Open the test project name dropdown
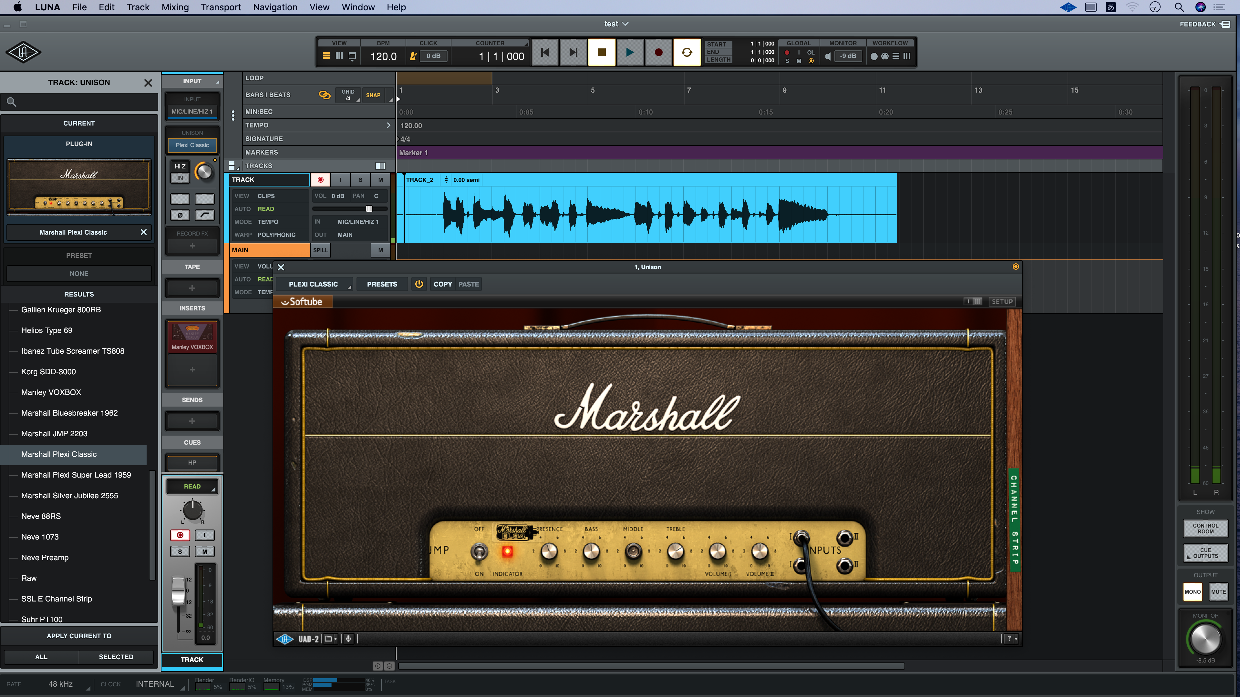This screenshot has width=1240, height=697. click(616, 24)
